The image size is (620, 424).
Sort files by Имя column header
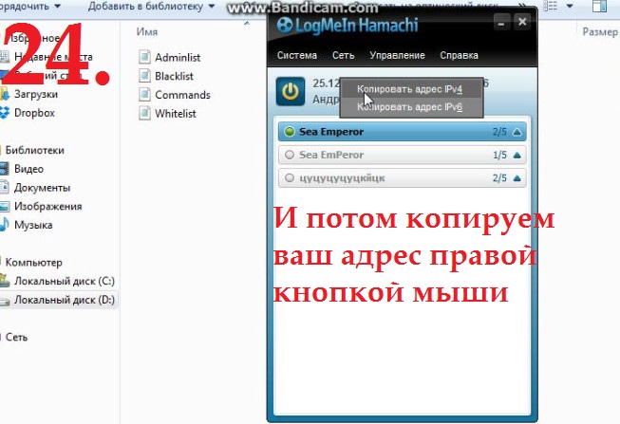pos(147,31)
